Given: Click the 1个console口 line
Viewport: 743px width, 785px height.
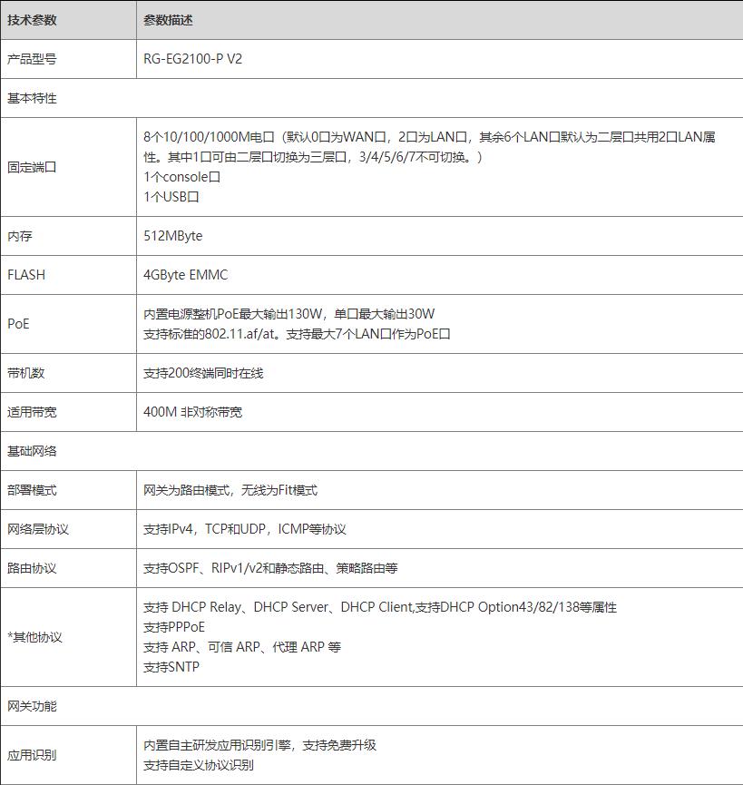Looking at the screenshot, I should [x=181, y=177].
